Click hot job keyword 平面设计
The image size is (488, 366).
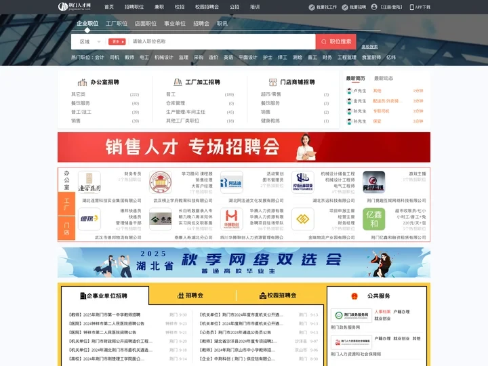click(248, 57)
